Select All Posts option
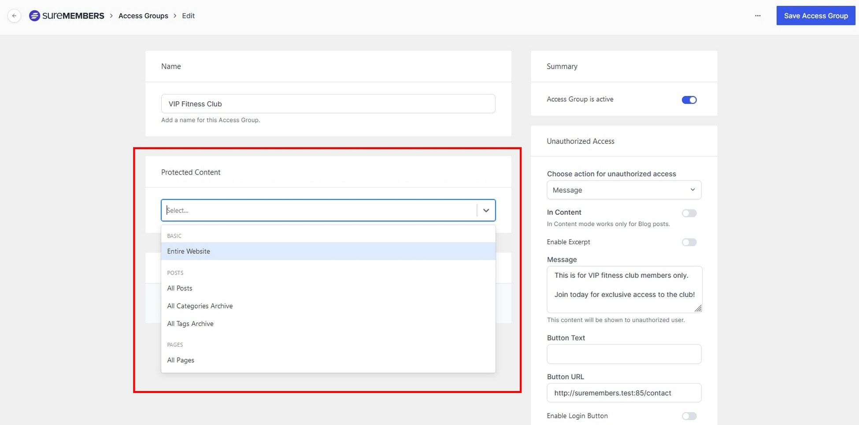Screen dimensions: 859x425 (328, 288)
